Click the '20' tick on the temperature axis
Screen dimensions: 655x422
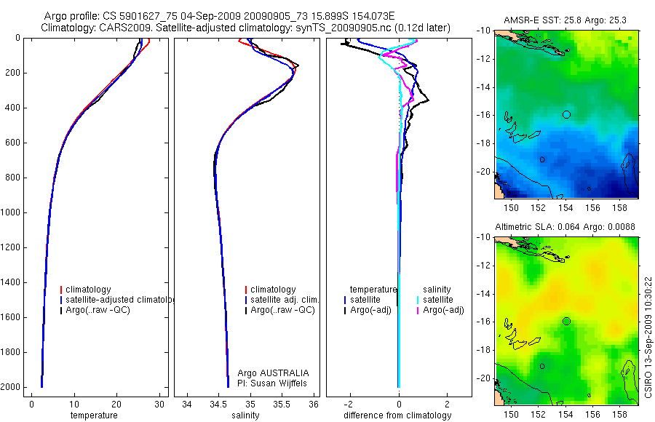pyautogui.click(x=116, y=405)
